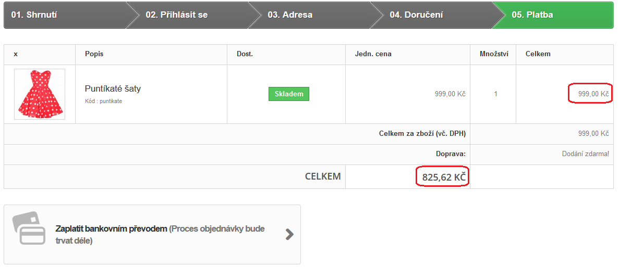The image size is (619, 267).
Task: Click the Celkem column header
Action: [x=538, y=54]
